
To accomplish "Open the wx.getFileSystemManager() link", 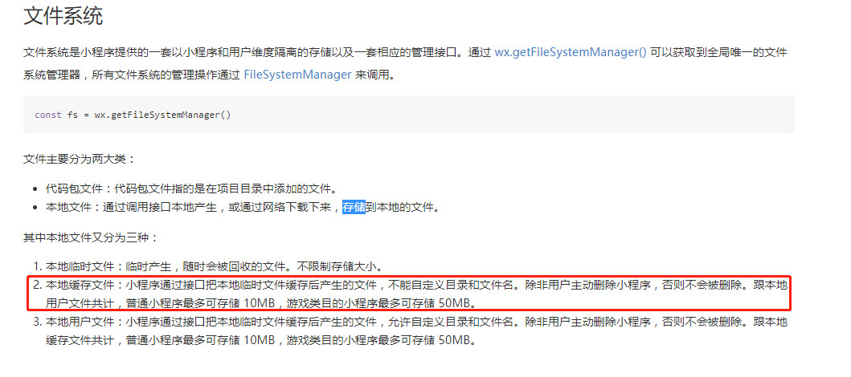I will pyautogui.click(x=571, y=53).
